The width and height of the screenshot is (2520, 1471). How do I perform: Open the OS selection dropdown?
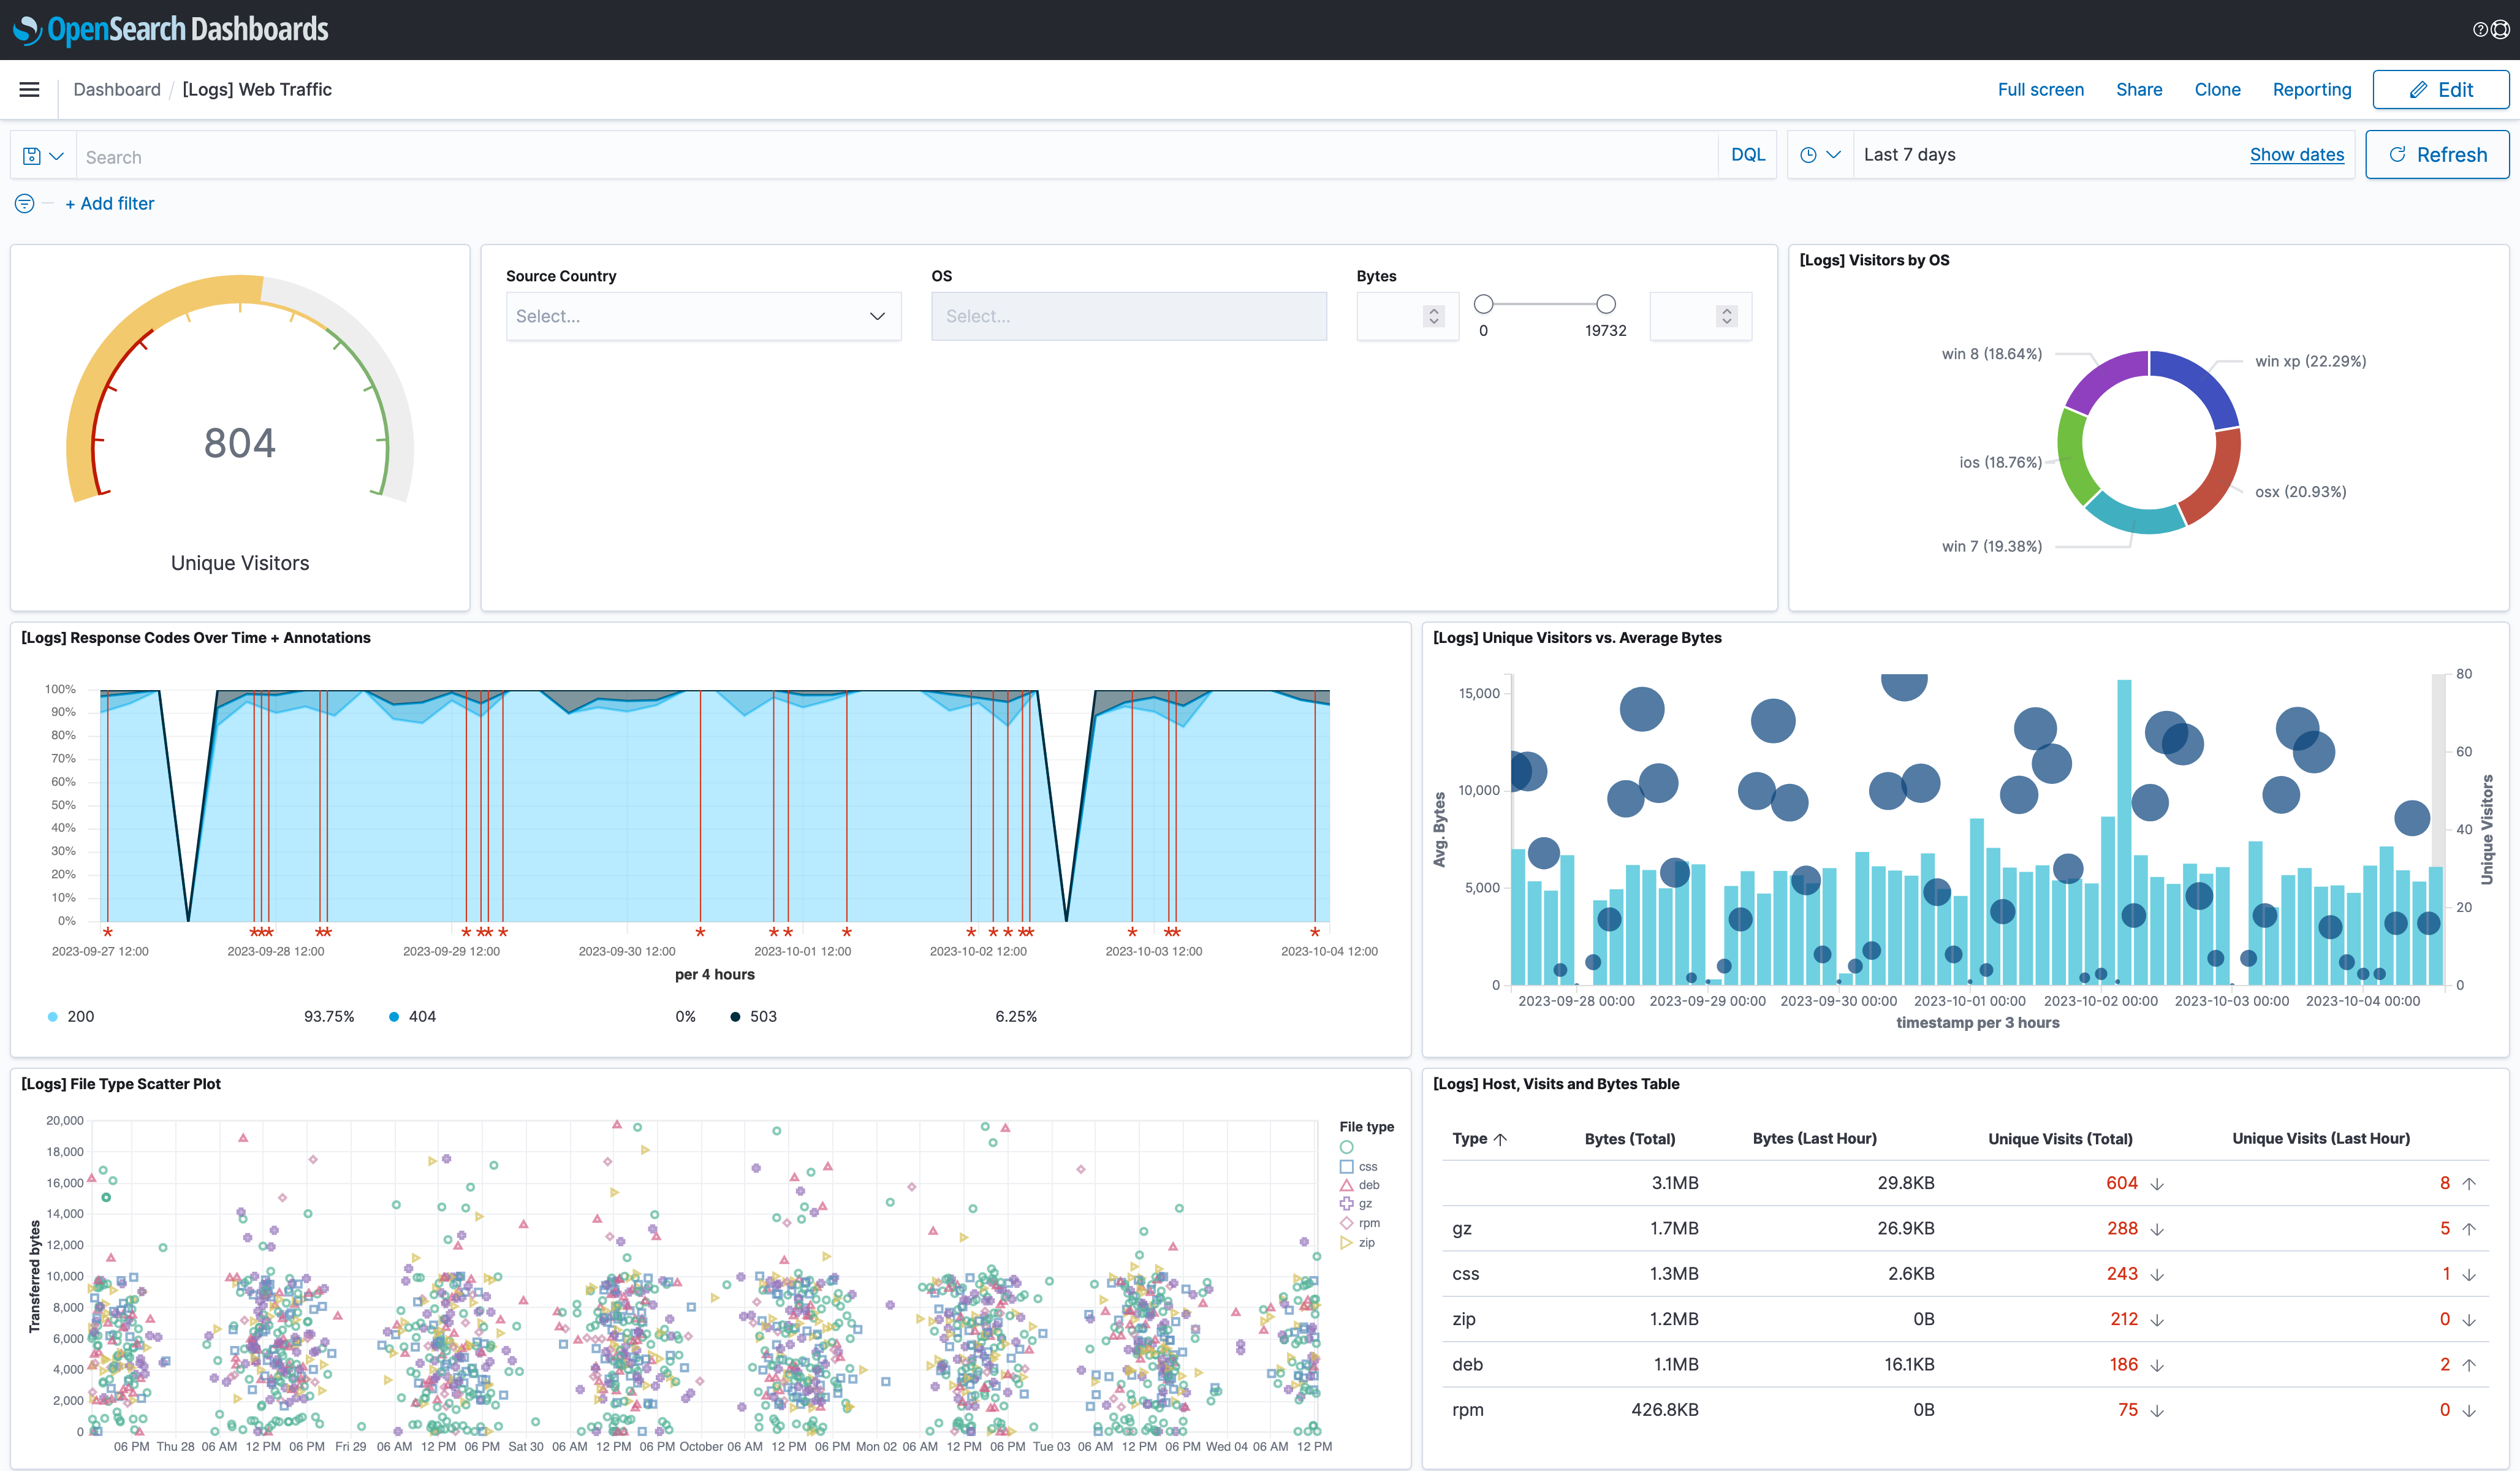coord(1128,316)
